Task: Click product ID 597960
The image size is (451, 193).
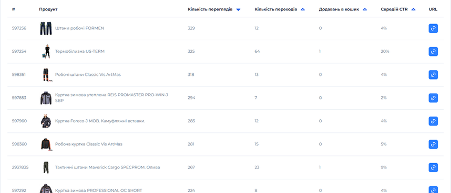Action: tap(19, 121)
